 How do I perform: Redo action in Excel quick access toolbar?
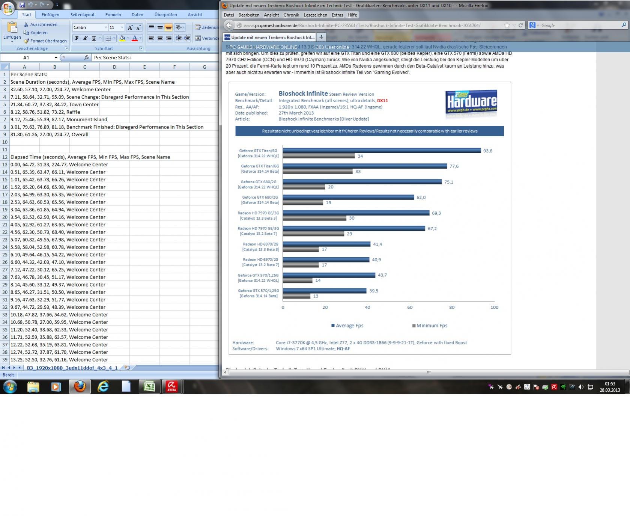[42, 5]
